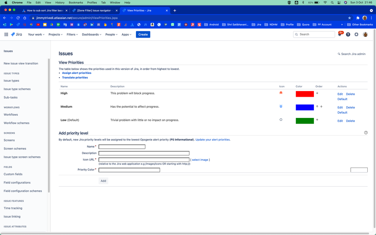Open Jira settings gear icon
Screen dimensions: 376x235
(356, 34)
